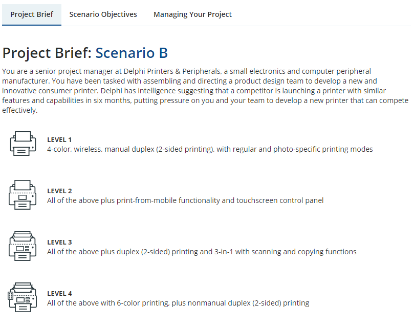Click the printer icon next to touchscreen description

[23, 195]
